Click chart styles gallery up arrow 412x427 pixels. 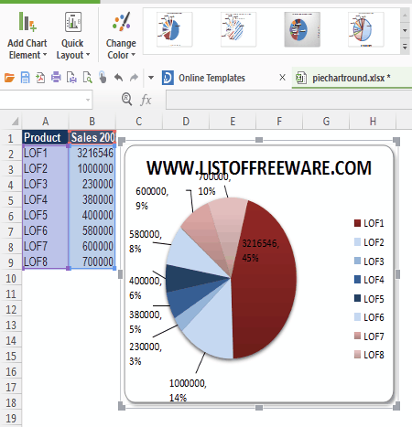coord(405,15)
